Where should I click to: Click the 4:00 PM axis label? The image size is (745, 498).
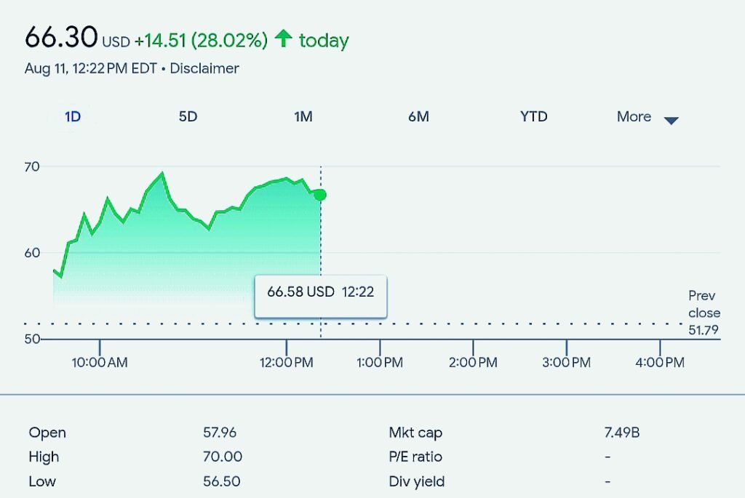tap(660, 363)
